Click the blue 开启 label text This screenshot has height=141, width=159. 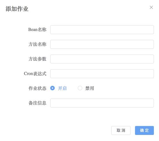coord(62,88)
